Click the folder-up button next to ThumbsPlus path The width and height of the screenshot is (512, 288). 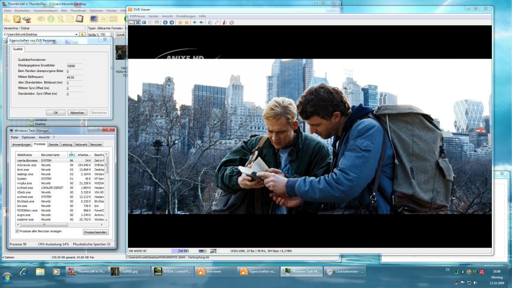pyautogui.click(x=82, y=35)
